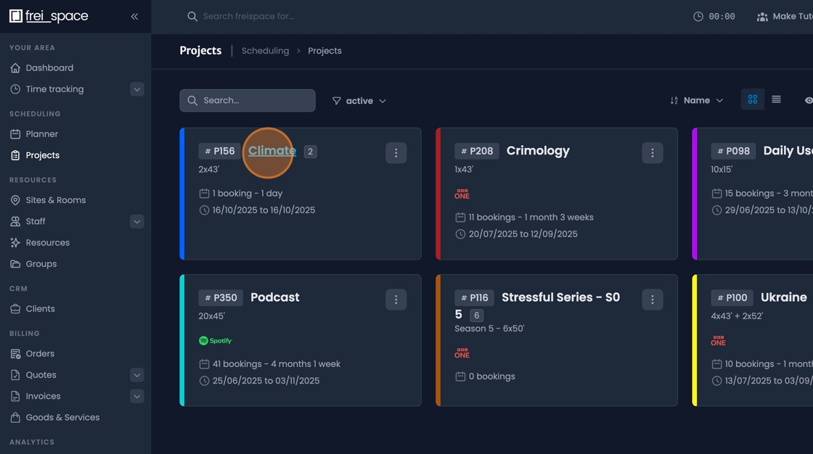Click the yellow color bar on the Ukraine card

tap(694, 340)
